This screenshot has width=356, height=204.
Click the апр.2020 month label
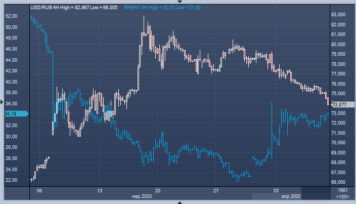pos(291,196)
